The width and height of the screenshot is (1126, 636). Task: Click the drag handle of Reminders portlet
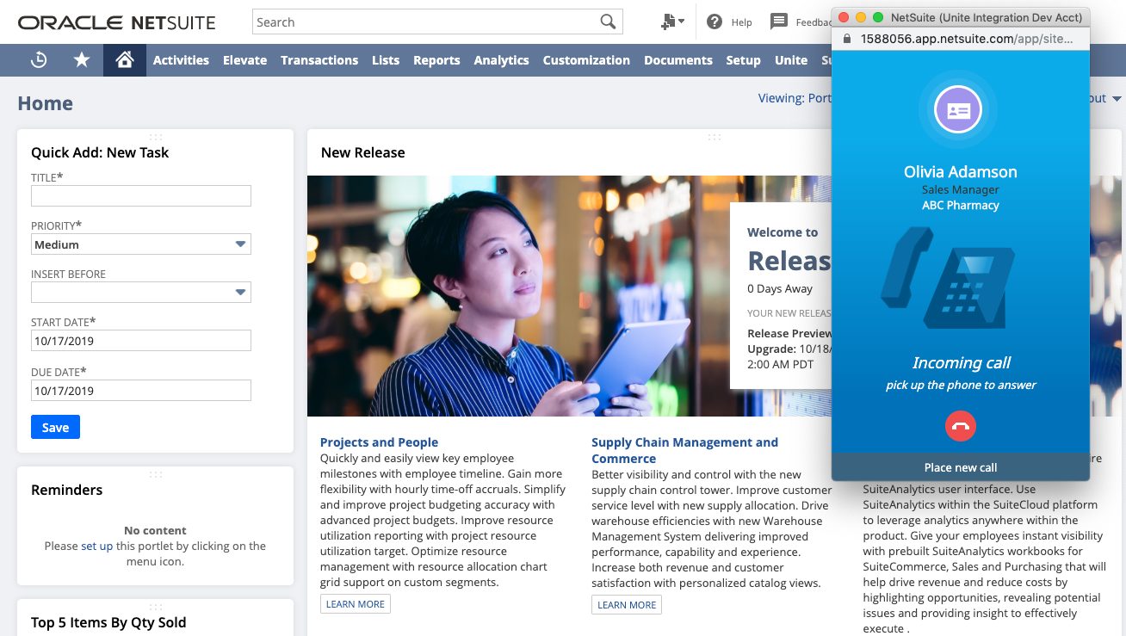(156, 474)
